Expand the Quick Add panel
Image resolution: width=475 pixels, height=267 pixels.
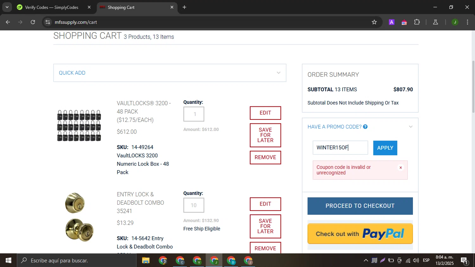click(x=170, y=73)
